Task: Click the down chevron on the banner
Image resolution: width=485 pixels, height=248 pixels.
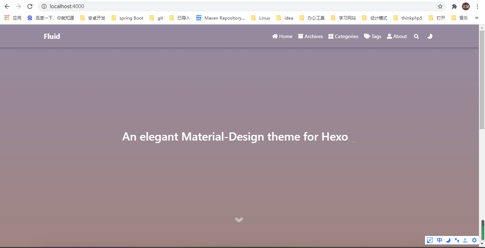Action: click(x=239, y=220)
